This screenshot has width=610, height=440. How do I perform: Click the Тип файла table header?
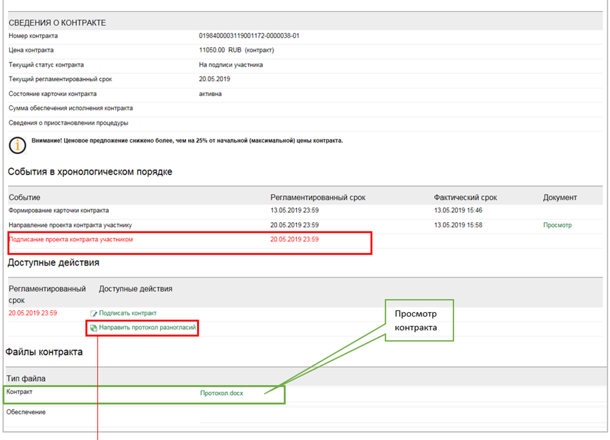click(26, 379)
